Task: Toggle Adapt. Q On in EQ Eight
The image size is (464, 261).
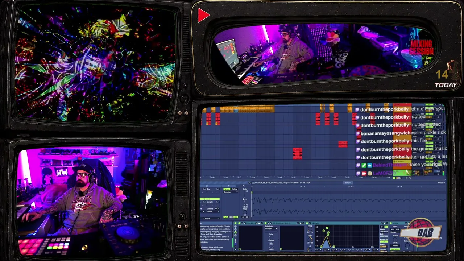Action: [x=384, y=242]
